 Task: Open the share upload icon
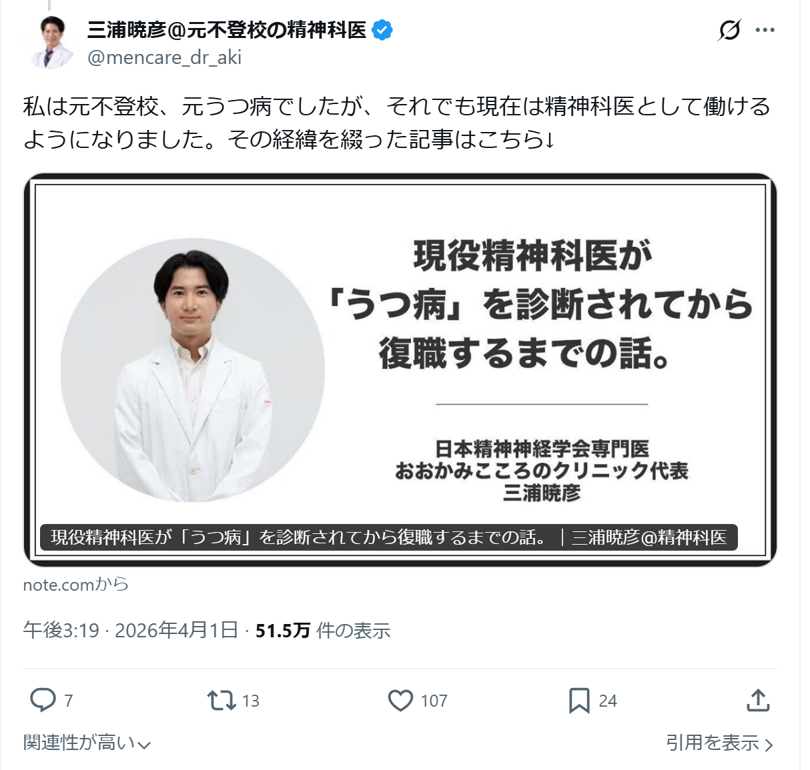pyautogui.click(x=758, y=700)
